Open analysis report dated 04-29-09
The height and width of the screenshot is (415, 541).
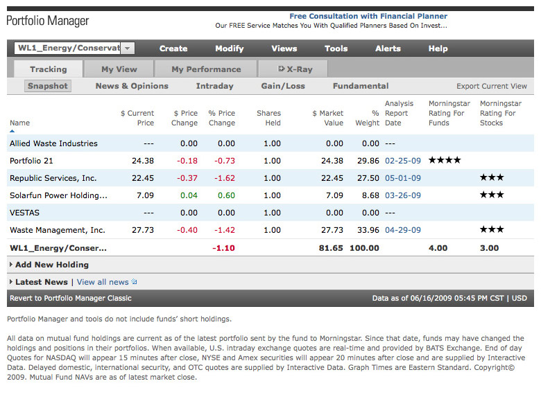point(403,230)
